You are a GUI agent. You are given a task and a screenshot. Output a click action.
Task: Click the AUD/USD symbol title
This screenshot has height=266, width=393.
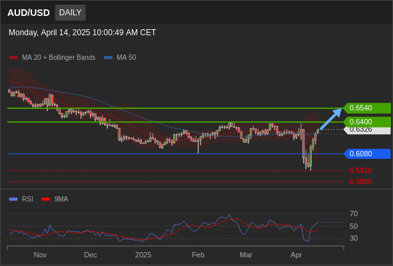click(x=29, y=13)
